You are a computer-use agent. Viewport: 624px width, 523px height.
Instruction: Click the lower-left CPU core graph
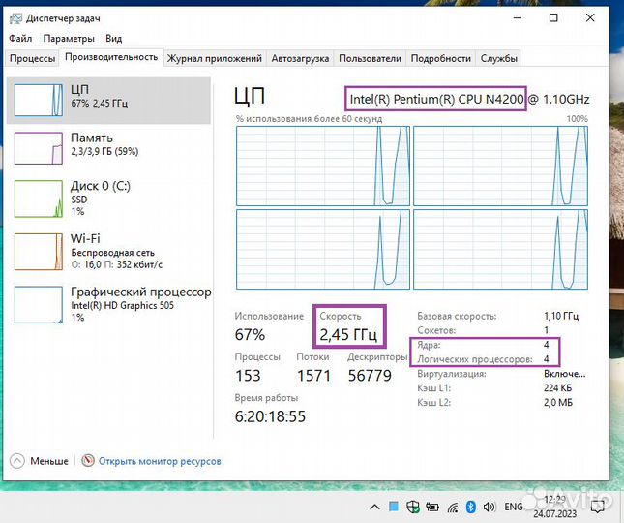tap(323, 249)
